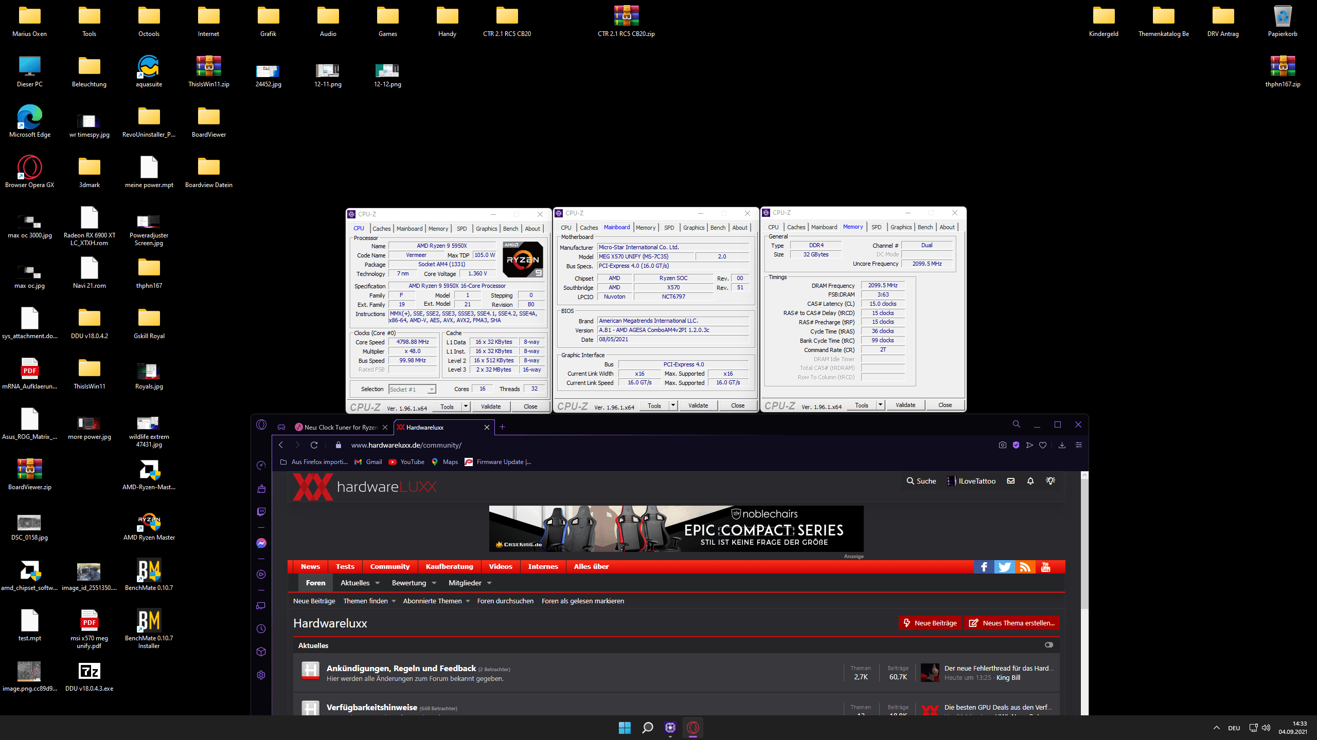
Task: Select AMD Ryzen Master desktop shortcut
Action: pos(149,526)
